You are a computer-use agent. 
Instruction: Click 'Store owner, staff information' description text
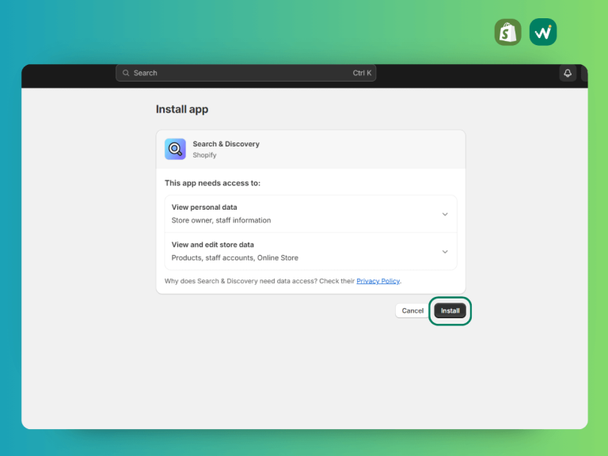click(221, 220)
